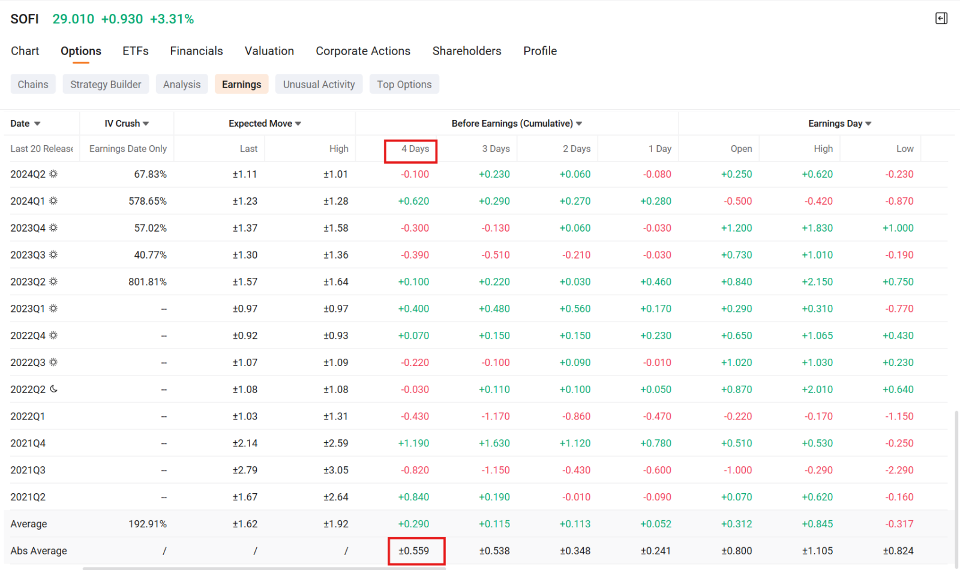This screenshot has width=960, height=570.
Task: Select the 2021Q3 row label
Action: click(28, 470)
